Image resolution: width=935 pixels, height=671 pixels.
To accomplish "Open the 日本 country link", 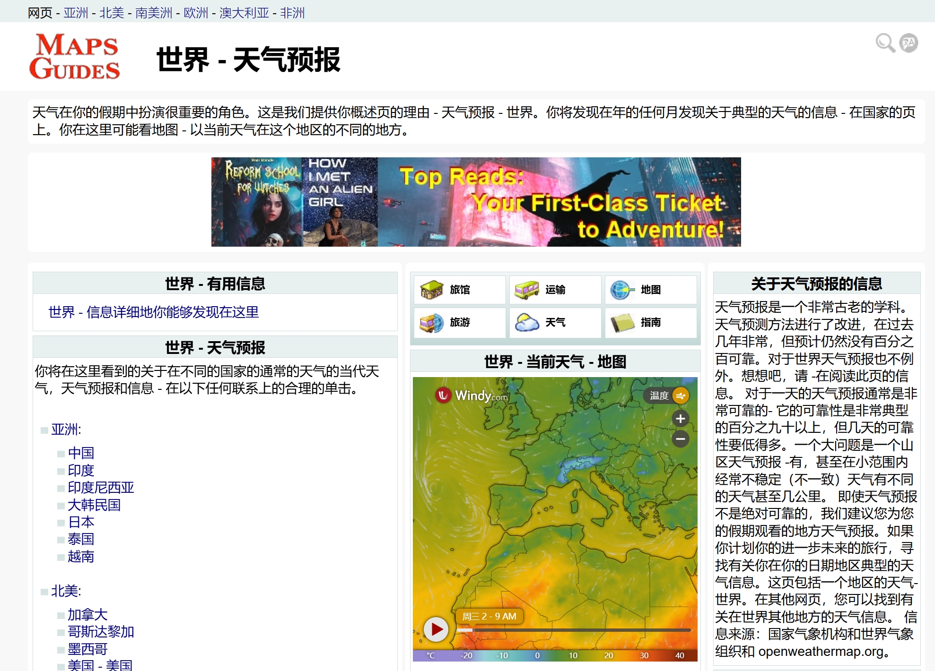I will click(81, 522).
